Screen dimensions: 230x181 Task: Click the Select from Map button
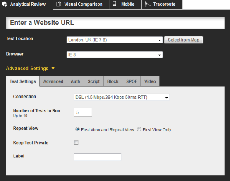pos(184,40)
